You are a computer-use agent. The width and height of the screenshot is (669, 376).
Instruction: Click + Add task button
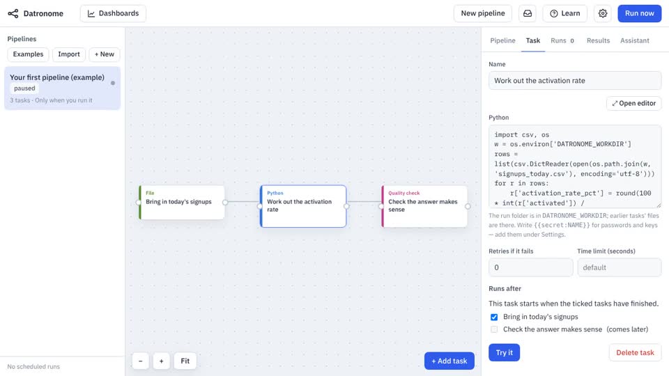pyautogui.click(x=449, y=361)
